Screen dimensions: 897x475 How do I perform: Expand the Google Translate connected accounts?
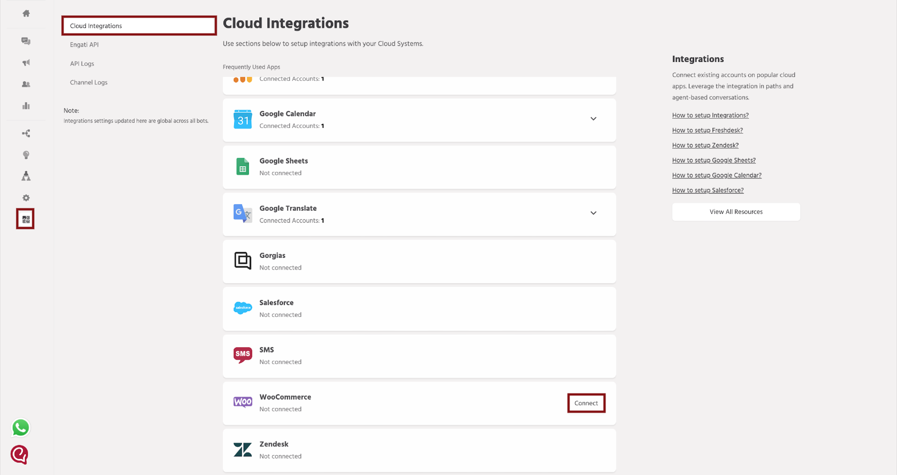click(593, 213)
